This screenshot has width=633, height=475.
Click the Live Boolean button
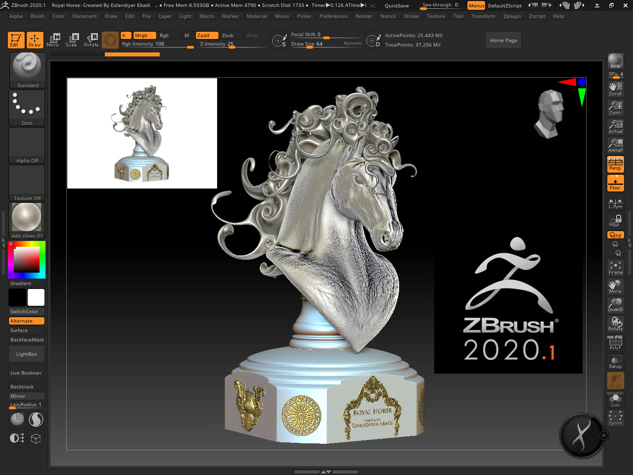pos(27,373)
